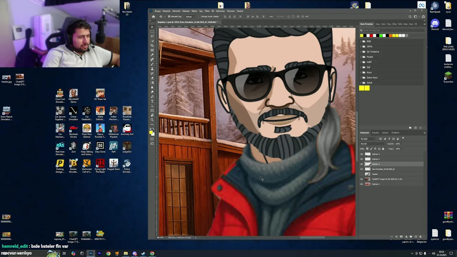Pick the orange recent swatch
This screenshot has width=457, height=257.
pyautogui.click(x=391, y=36)
